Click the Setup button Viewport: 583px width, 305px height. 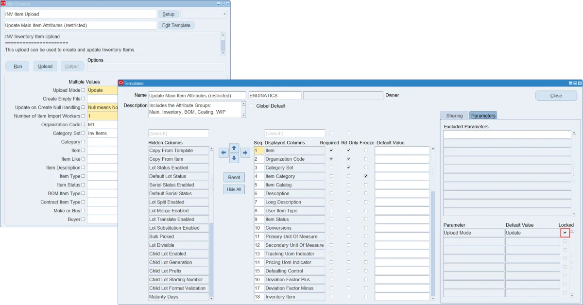(168, 14)
